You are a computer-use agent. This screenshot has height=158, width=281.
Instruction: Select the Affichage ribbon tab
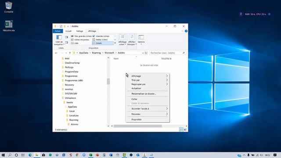point(92,31)
